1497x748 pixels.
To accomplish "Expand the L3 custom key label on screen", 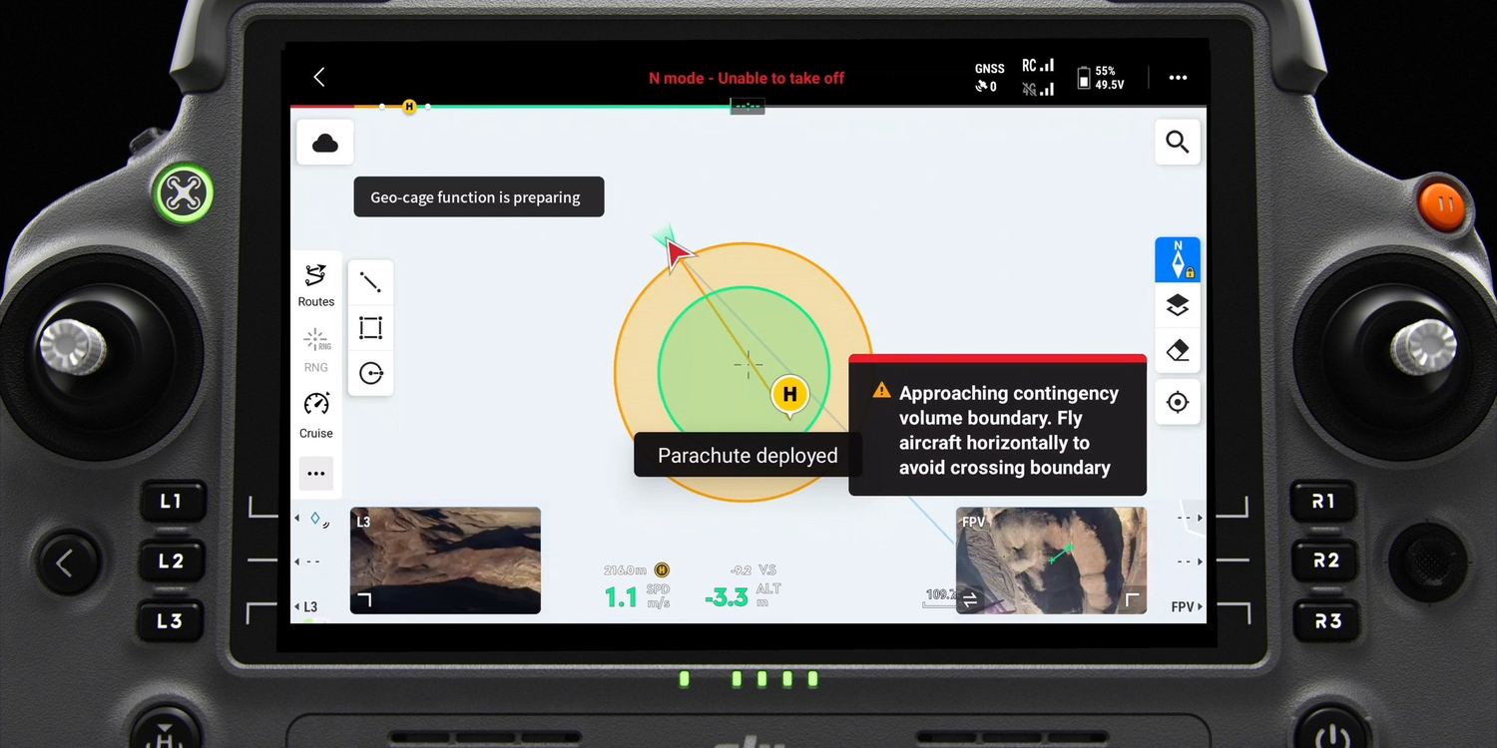I will click(305, 606).
